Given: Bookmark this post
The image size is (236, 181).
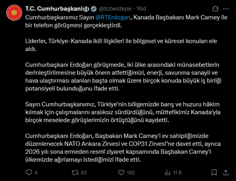Looking at the screenshot, I should tap(214, 172).
